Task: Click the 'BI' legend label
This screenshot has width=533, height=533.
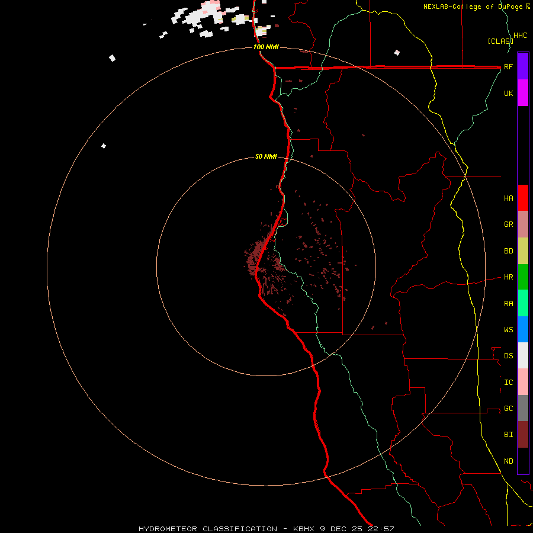Action: coord(508,435)
